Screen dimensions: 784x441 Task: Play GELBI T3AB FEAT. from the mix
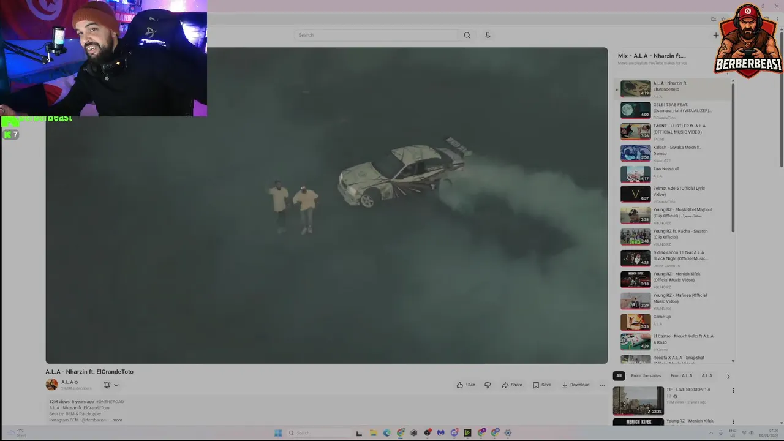674,110
